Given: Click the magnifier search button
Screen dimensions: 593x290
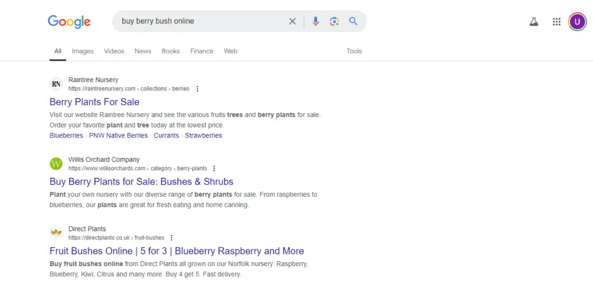Looking at the screenshot, I should (353, 21).
